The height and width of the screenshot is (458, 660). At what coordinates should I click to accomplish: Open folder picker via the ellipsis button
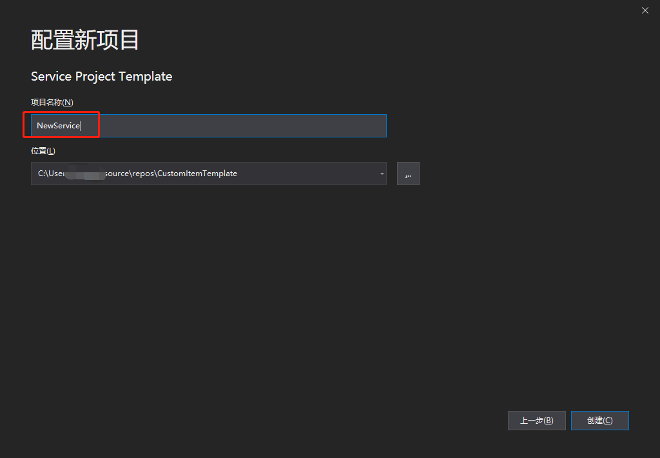(x=408, y=173)
